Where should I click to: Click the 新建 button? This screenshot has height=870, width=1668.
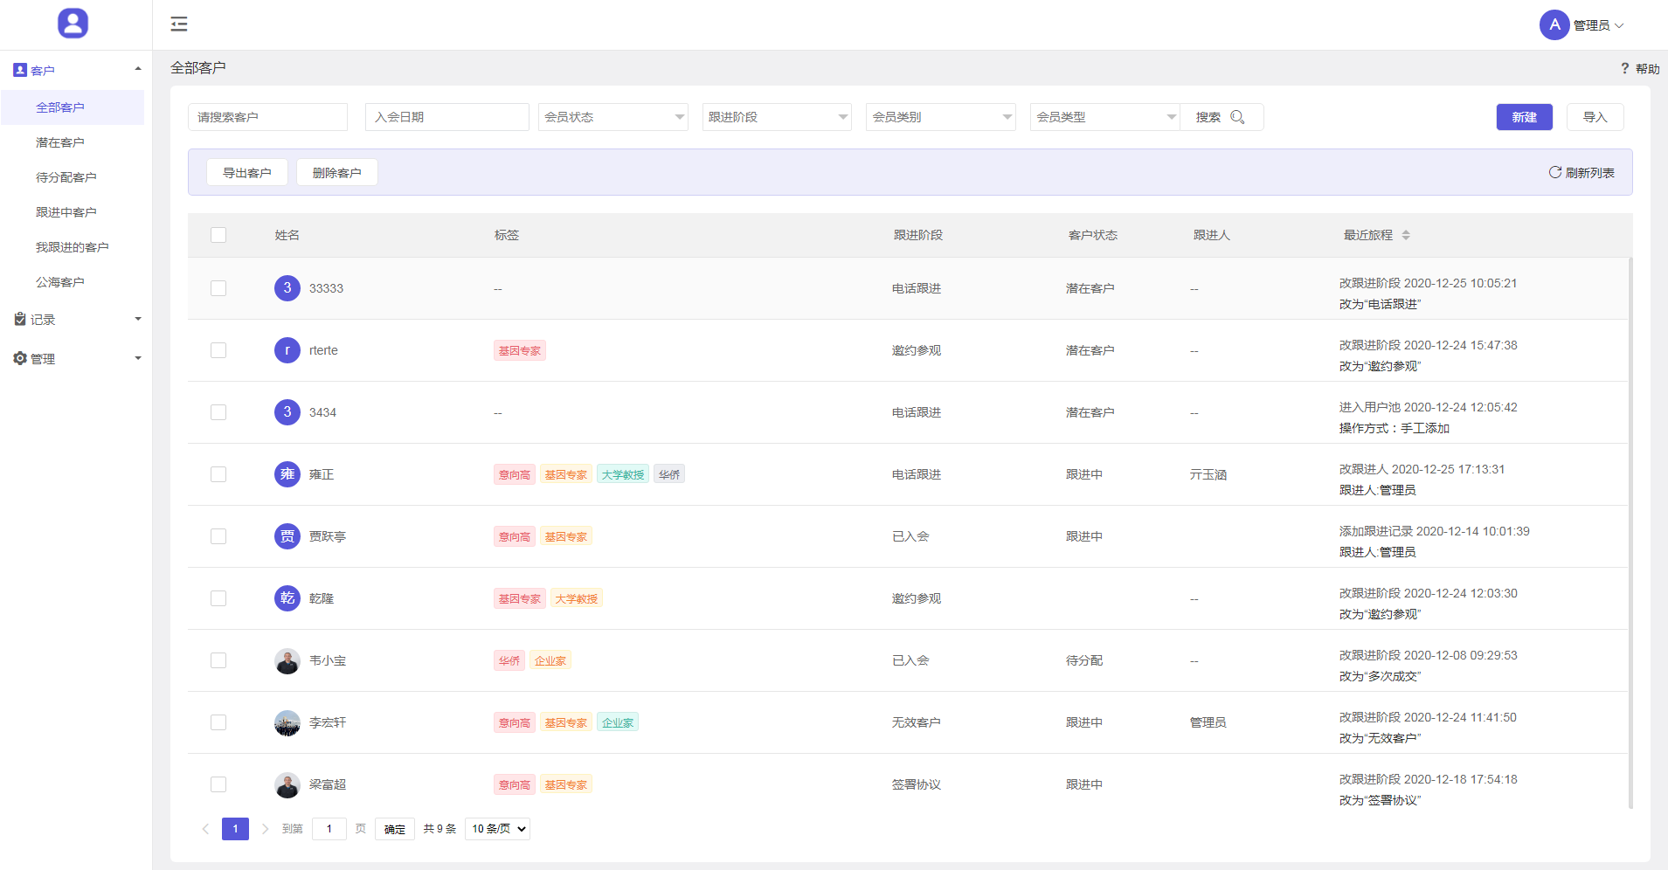[1524, 117]
